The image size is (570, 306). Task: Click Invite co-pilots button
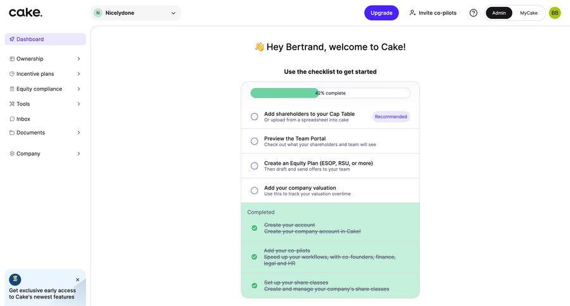(433, 13)
